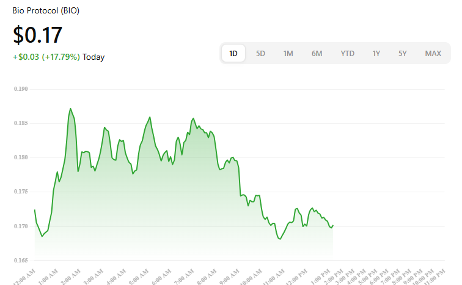Show the 6M price chart
462x285 pixels.
click(317, 54)
